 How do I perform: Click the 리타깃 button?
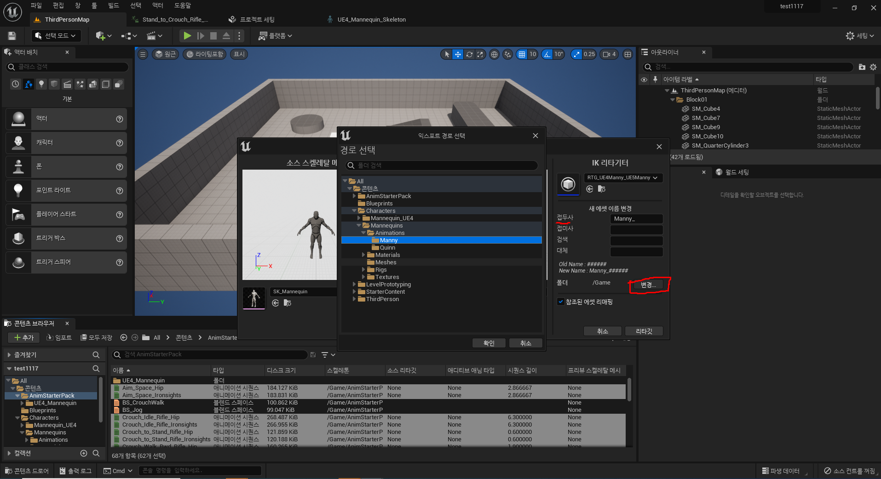point(644,331)
